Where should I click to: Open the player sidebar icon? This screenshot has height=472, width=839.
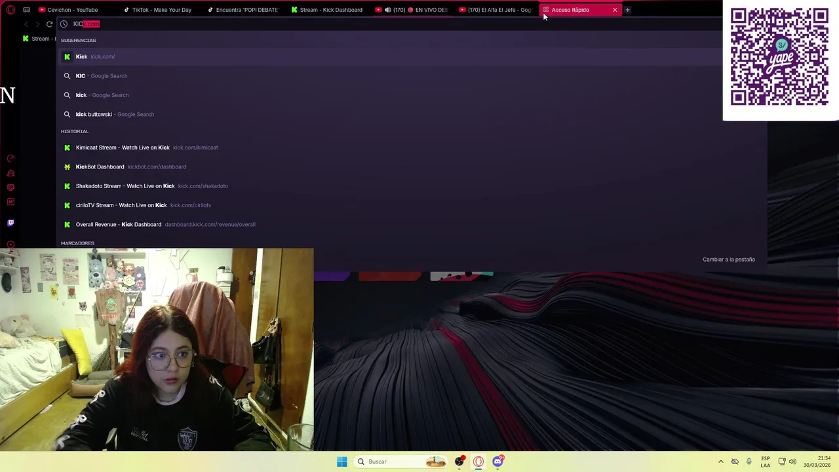pos(10,244)
